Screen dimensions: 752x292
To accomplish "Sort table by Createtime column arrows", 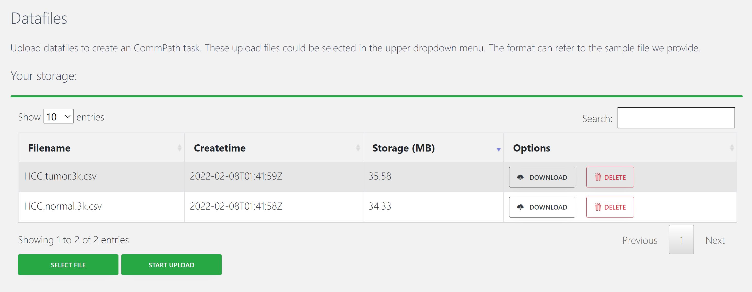I will point(358,148).
